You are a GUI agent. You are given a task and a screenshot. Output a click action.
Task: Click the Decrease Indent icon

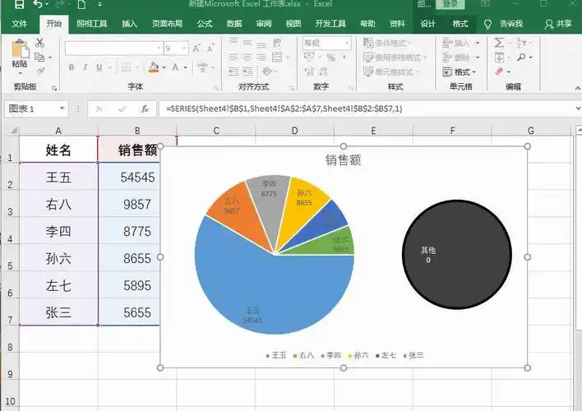[x=233, y=71]
